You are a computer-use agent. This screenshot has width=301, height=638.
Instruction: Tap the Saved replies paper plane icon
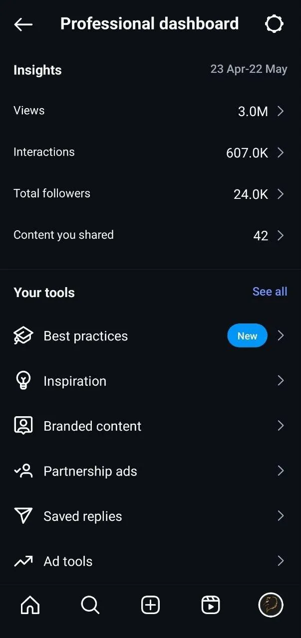(x=23, y=516)
